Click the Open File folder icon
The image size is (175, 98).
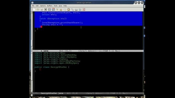coord(38,10)
